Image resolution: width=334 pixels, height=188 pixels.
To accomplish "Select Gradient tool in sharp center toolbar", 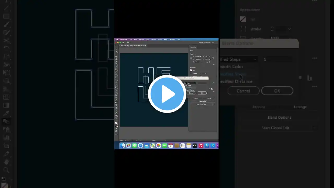I will (116, 97).
